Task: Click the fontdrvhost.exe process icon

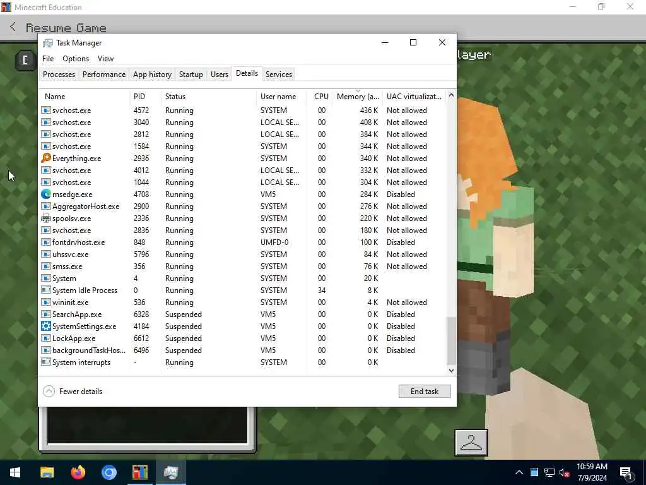Action: click(x=46, y=242)
